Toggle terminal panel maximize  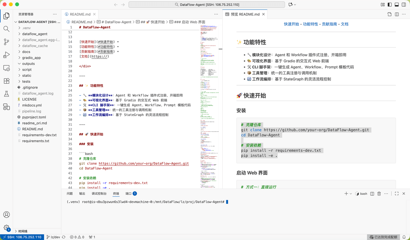(x=397, y=193)
